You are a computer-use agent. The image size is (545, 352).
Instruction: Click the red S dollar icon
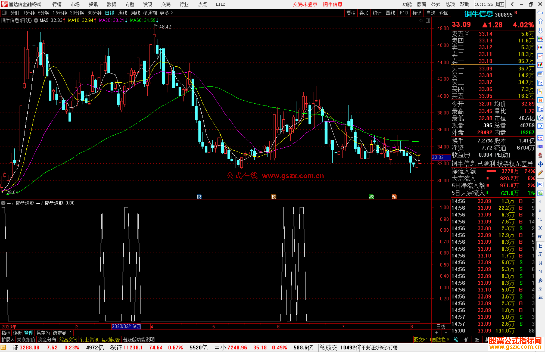click(540, 155)
